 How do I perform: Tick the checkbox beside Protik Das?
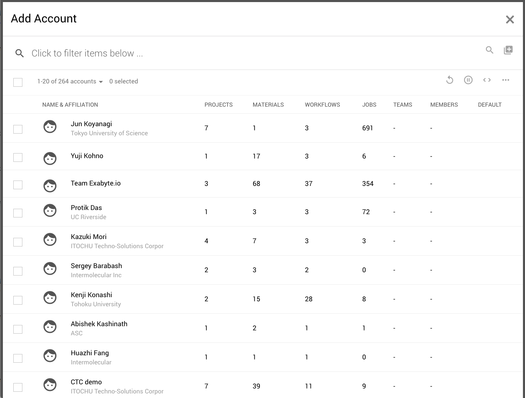(x=18, y=212)
